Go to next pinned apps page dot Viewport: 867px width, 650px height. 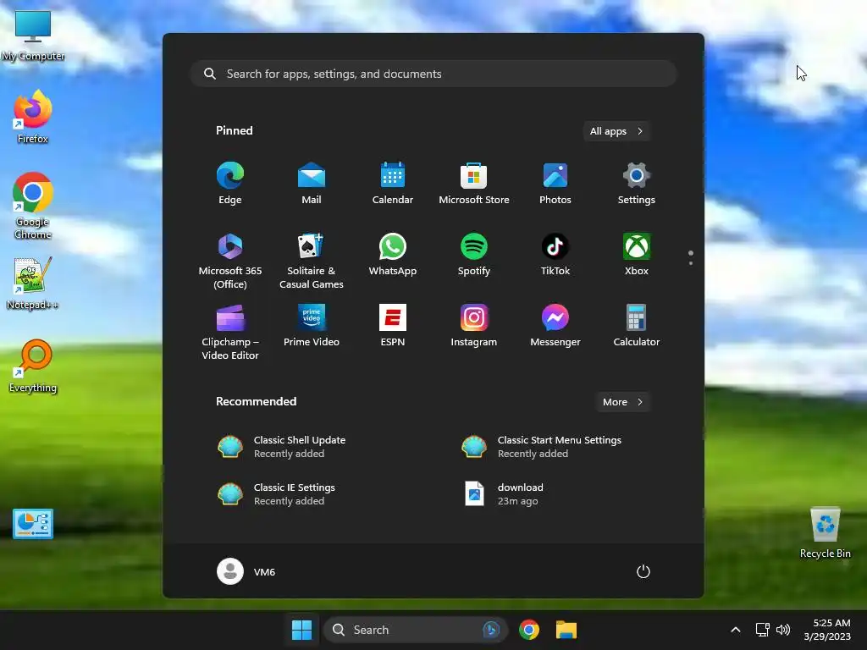pos(691,263)
